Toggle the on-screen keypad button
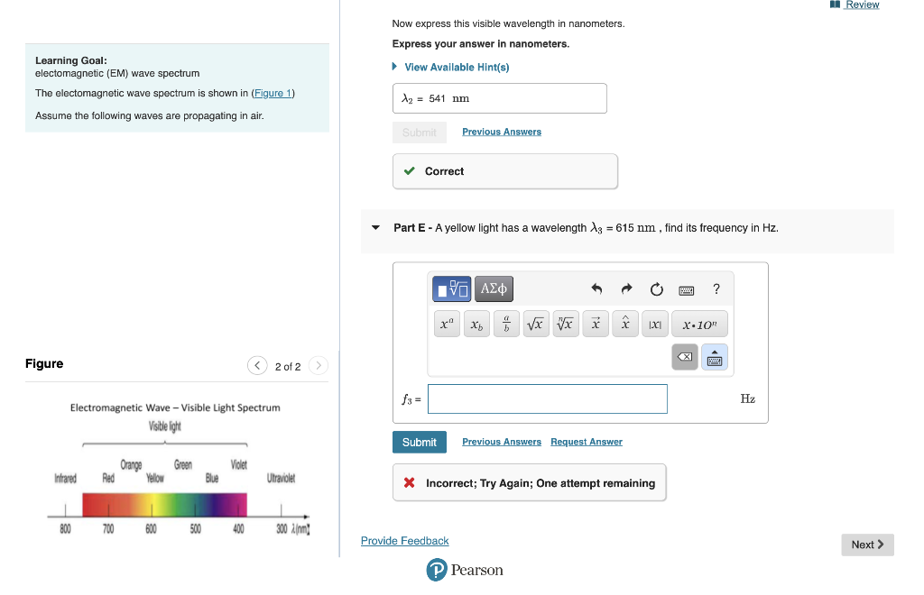924x595 pixels. (715, 357)
